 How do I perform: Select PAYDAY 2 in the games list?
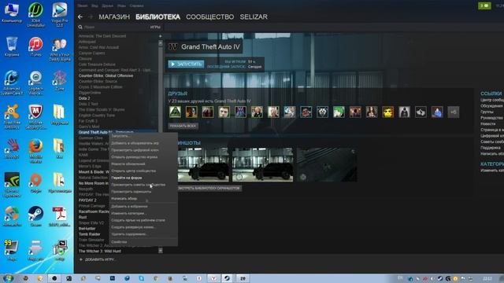(87, 200)
